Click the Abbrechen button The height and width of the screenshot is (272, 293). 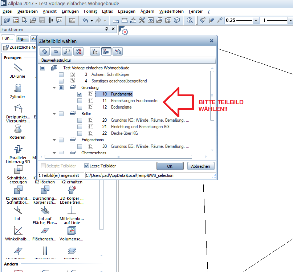tap(201, 166)
